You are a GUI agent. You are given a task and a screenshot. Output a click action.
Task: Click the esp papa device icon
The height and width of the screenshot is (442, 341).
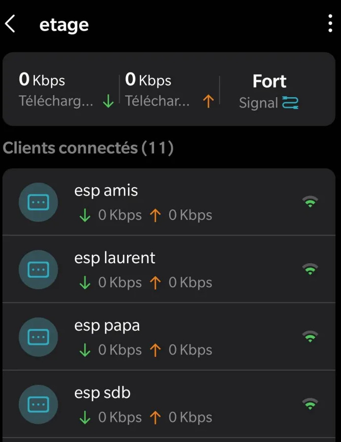pyautogui.click(x=38, y=337)
